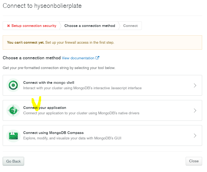Click the mongo shell circular icon
The width and height of the screenshot is (207, 172).
13,85
